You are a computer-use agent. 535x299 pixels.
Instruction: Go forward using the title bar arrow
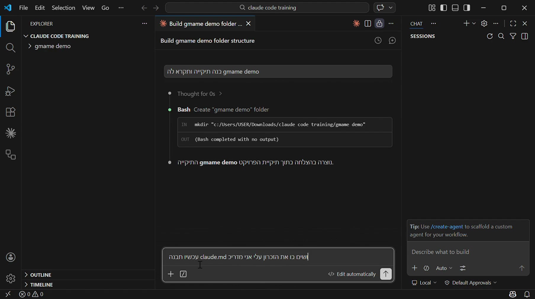click(x=156, y=8)
